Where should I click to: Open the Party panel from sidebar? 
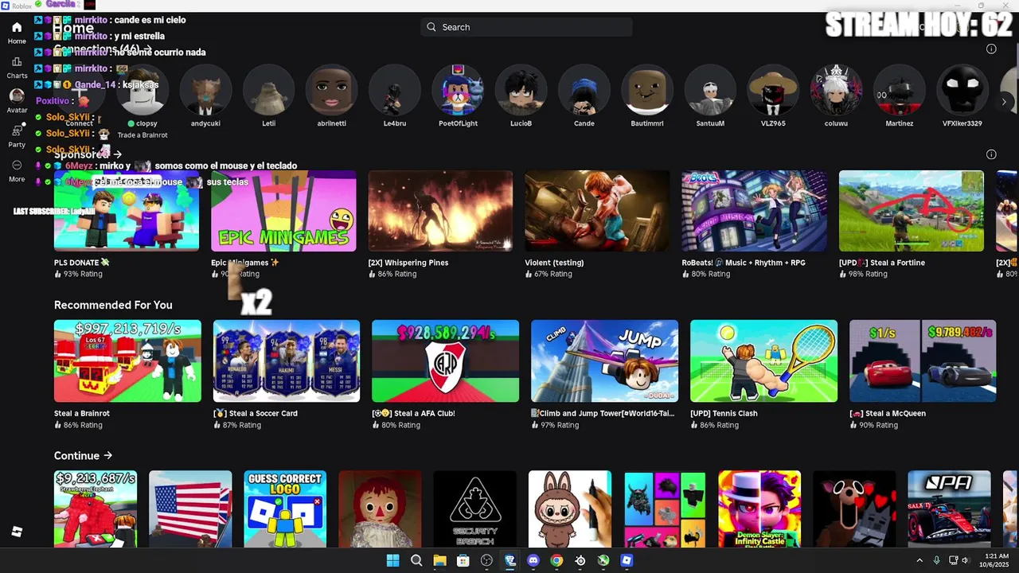click(x=17, y=136)
